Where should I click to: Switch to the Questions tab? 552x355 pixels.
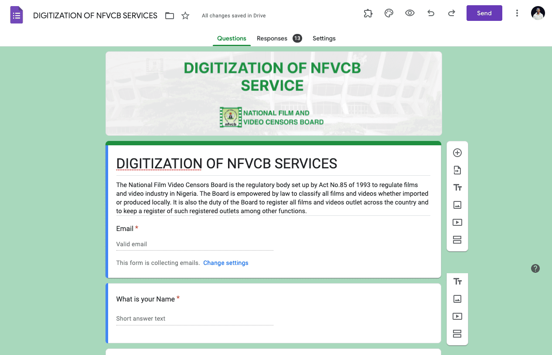coord(232,38)
